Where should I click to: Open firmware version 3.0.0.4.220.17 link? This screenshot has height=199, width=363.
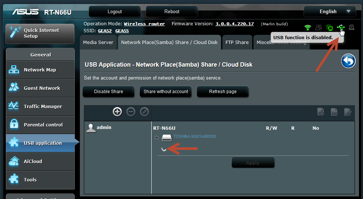(x=234, y=24)
